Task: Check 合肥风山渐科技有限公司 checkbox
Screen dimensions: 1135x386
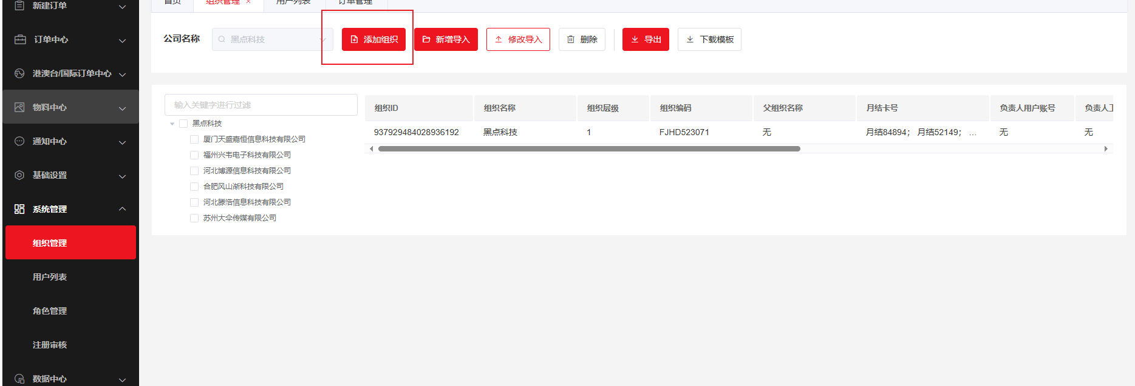Action: (194, 187)
